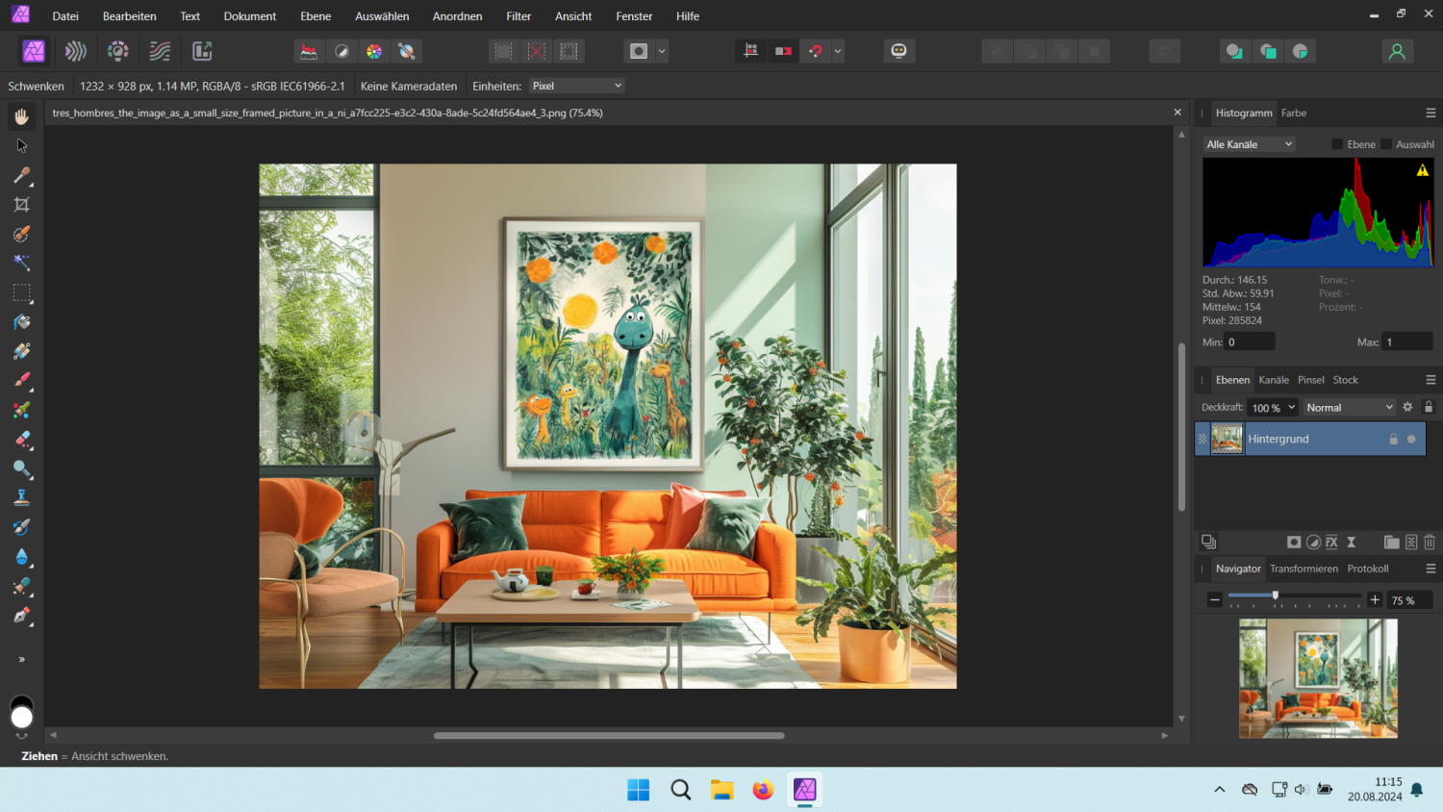Switch to the Liquify Persona

pyautogui.click(x=76, y=51)
